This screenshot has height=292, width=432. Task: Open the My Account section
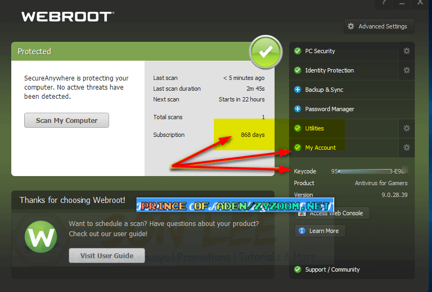(343, 148)
